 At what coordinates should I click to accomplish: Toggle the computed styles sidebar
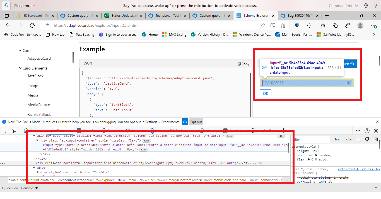[376, 139]
